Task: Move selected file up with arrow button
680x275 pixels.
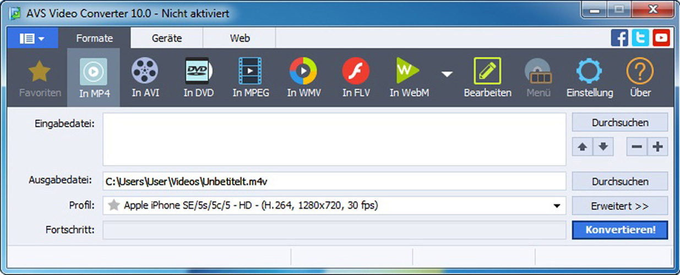Action: pyautogui.click(x=583, y=147)
